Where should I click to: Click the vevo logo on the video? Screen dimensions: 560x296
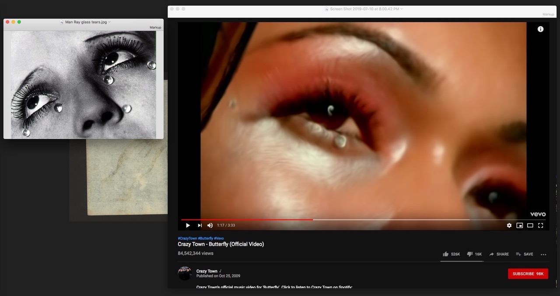click(x=538, y=214)
